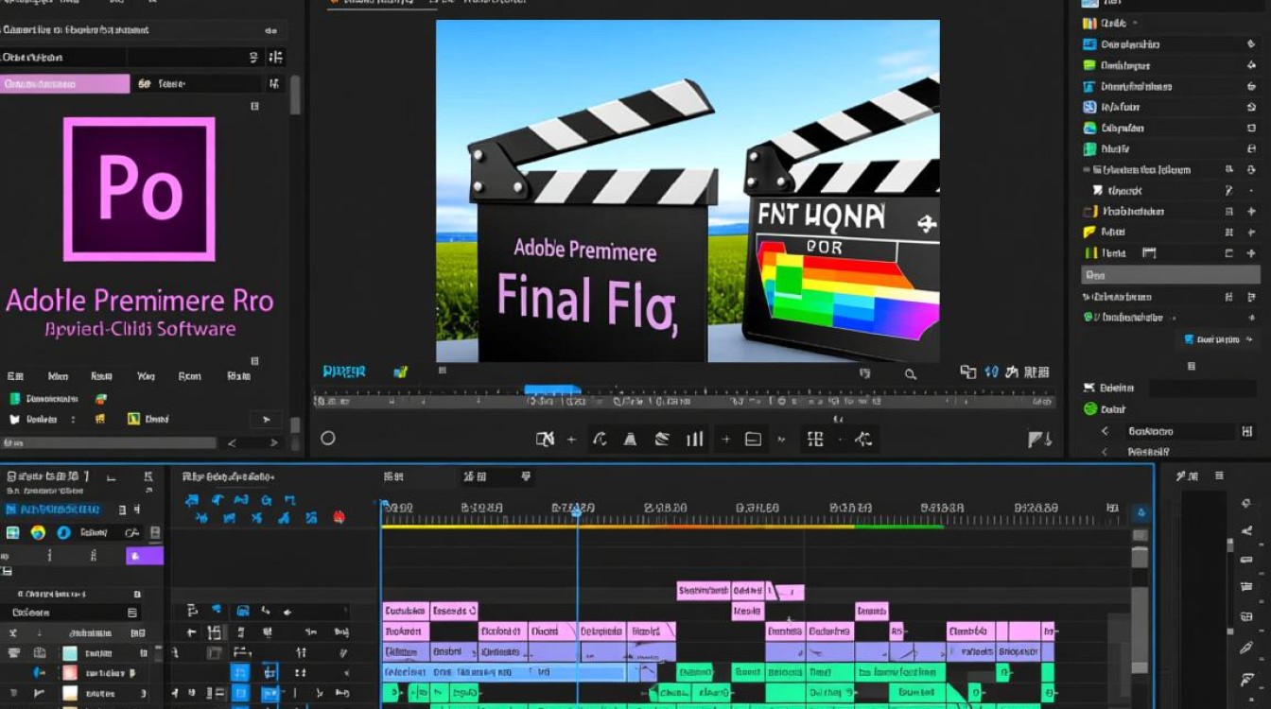Viewport: 1271px width, 709px height.
Task: Click the left arrow of left-panel horizontal scrollbar
Action: tap(233, 442)
